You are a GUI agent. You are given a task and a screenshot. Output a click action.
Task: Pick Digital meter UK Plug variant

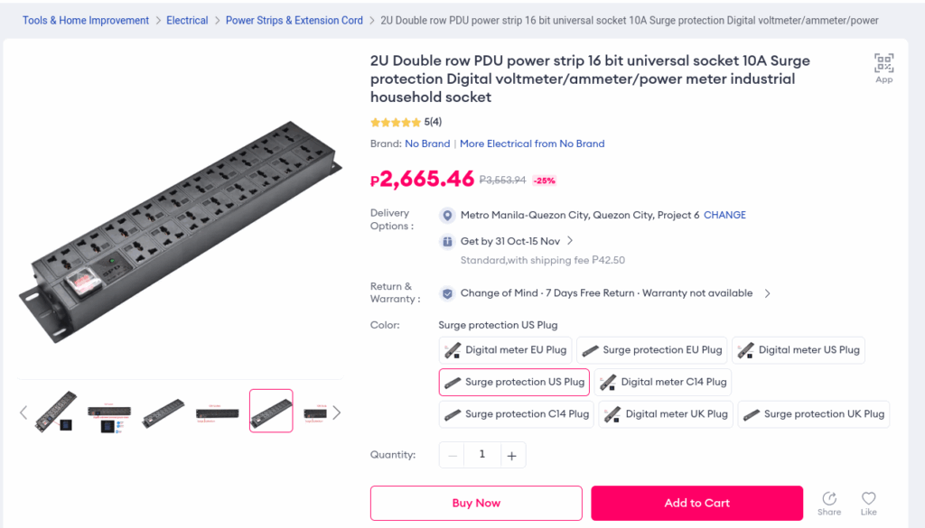coord(666,414)
